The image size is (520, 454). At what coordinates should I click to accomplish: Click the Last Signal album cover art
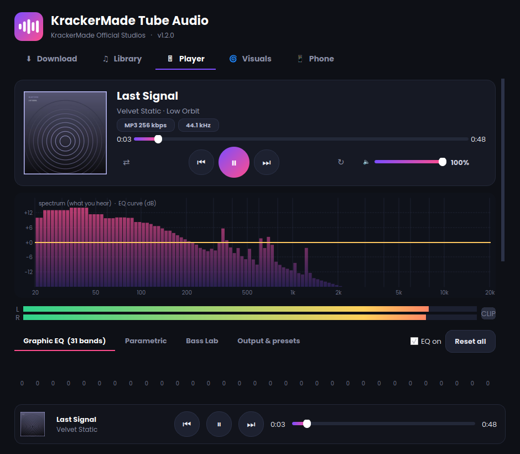coord(65,133)
